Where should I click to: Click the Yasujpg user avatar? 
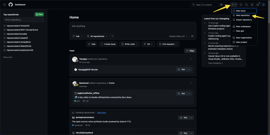coord(75,59)
